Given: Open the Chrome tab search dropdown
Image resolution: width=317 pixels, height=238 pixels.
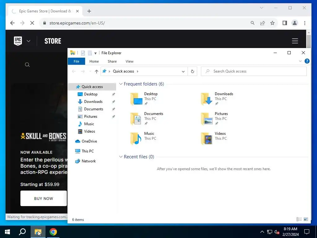Looking at the screenshot, I should tap(261, 8).
